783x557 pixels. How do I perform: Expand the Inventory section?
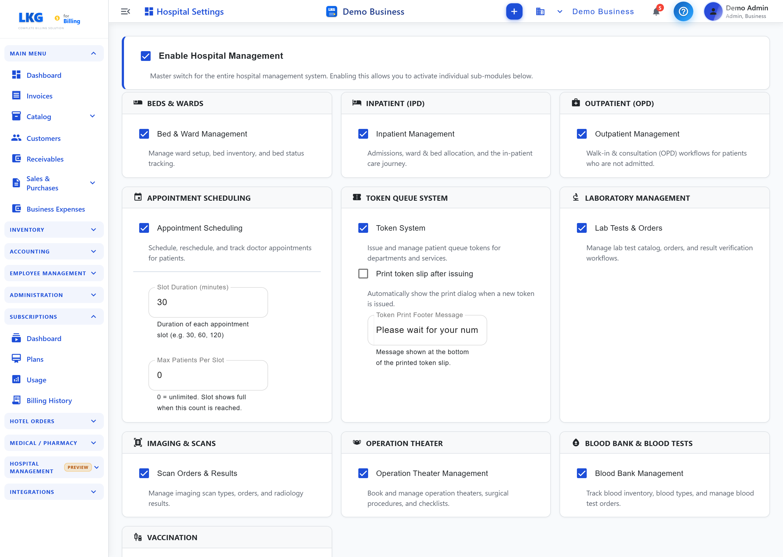(54, 230)
